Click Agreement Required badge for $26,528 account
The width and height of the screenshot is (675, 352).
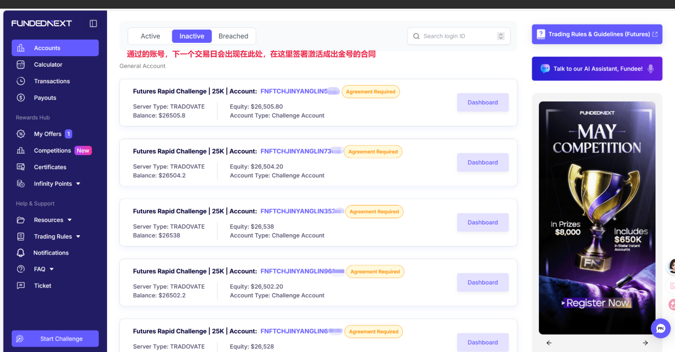(373, 331)
